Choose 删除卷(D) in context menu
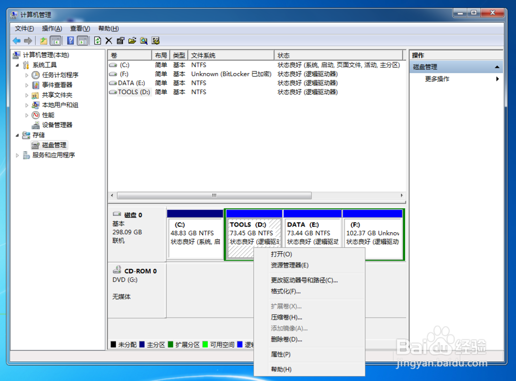 pos(309,339)
